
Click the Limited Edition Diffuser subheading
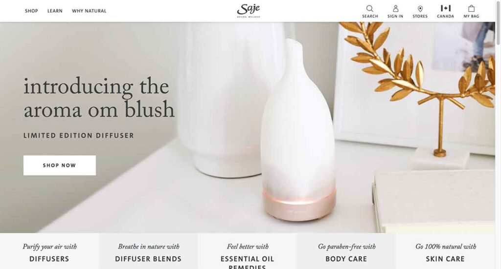point(79,135)
